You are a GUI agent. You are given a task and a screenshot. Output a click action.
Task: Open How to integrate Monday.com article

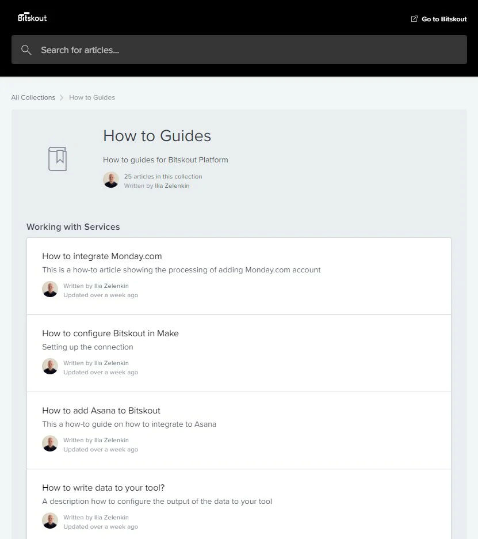tap(239, 276)
